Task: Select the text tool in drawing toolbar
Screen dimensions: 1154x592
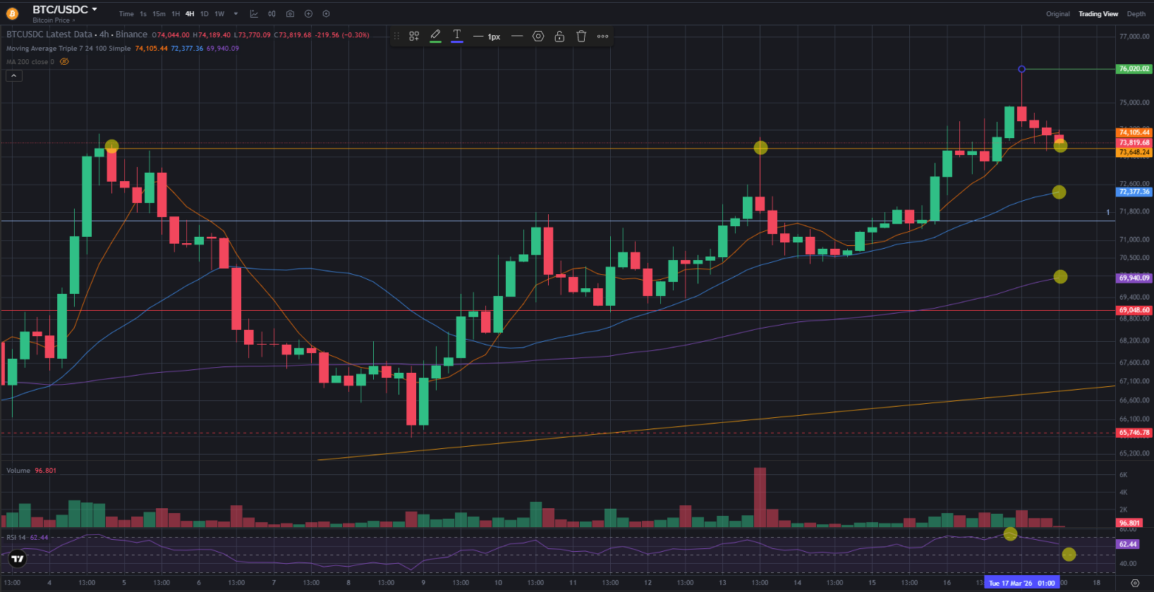Action: click(x=457, y=36)
